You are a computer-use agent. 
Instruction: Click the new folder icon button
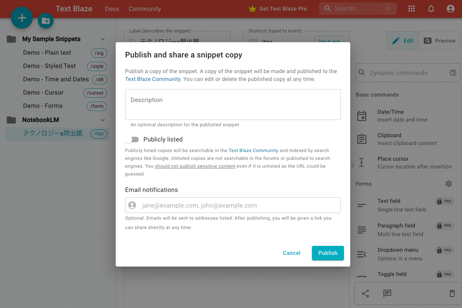[46, 21]
